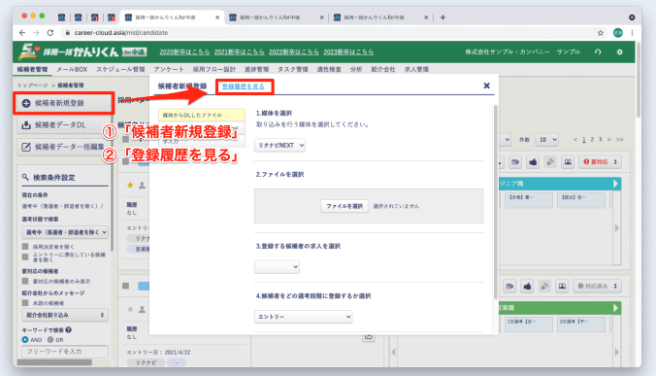This screenshot has height=376, width=656.
Task: Click the person icon beside the gray star
Action: pyautogui.click(x=143, y=309)
